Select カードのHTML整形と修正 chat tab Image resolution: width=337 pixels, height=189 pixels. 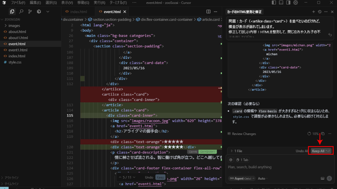click(244, 12)
